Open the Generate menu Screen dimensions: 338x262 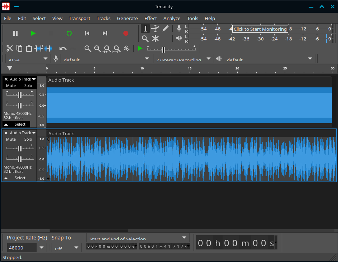pos(127,18)
